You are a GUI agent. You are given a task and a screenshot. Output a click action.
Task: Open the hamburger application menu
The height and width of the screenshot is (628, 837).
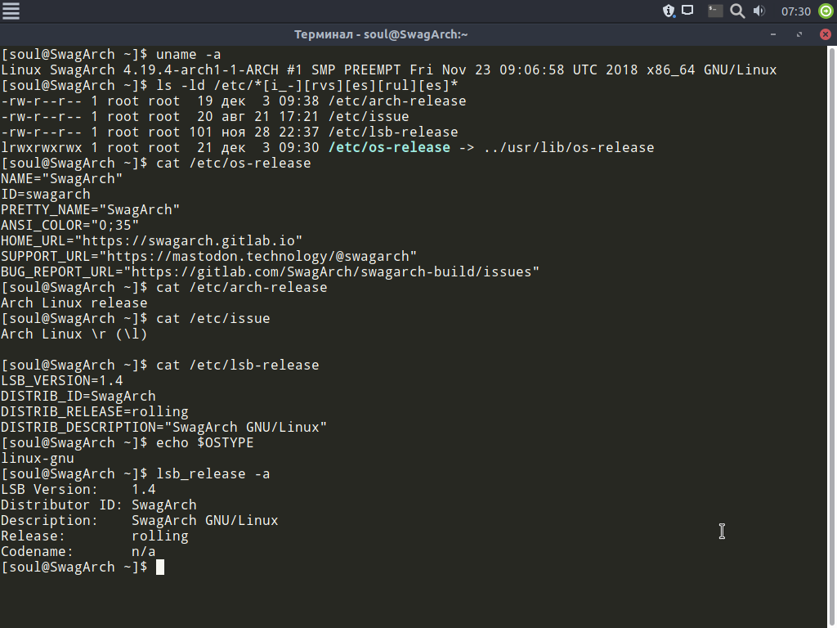point(11,11)
